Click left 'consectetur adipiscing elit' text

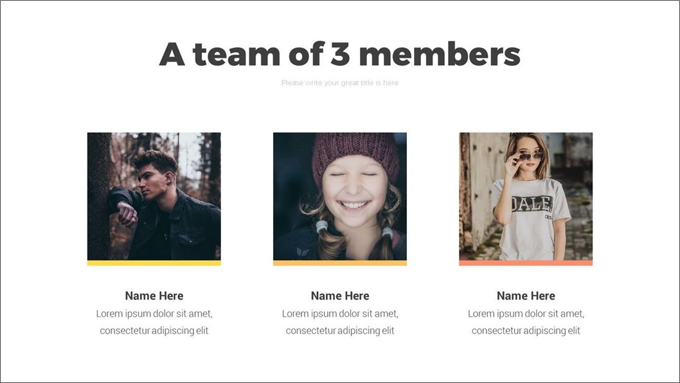tap(154, 330)
